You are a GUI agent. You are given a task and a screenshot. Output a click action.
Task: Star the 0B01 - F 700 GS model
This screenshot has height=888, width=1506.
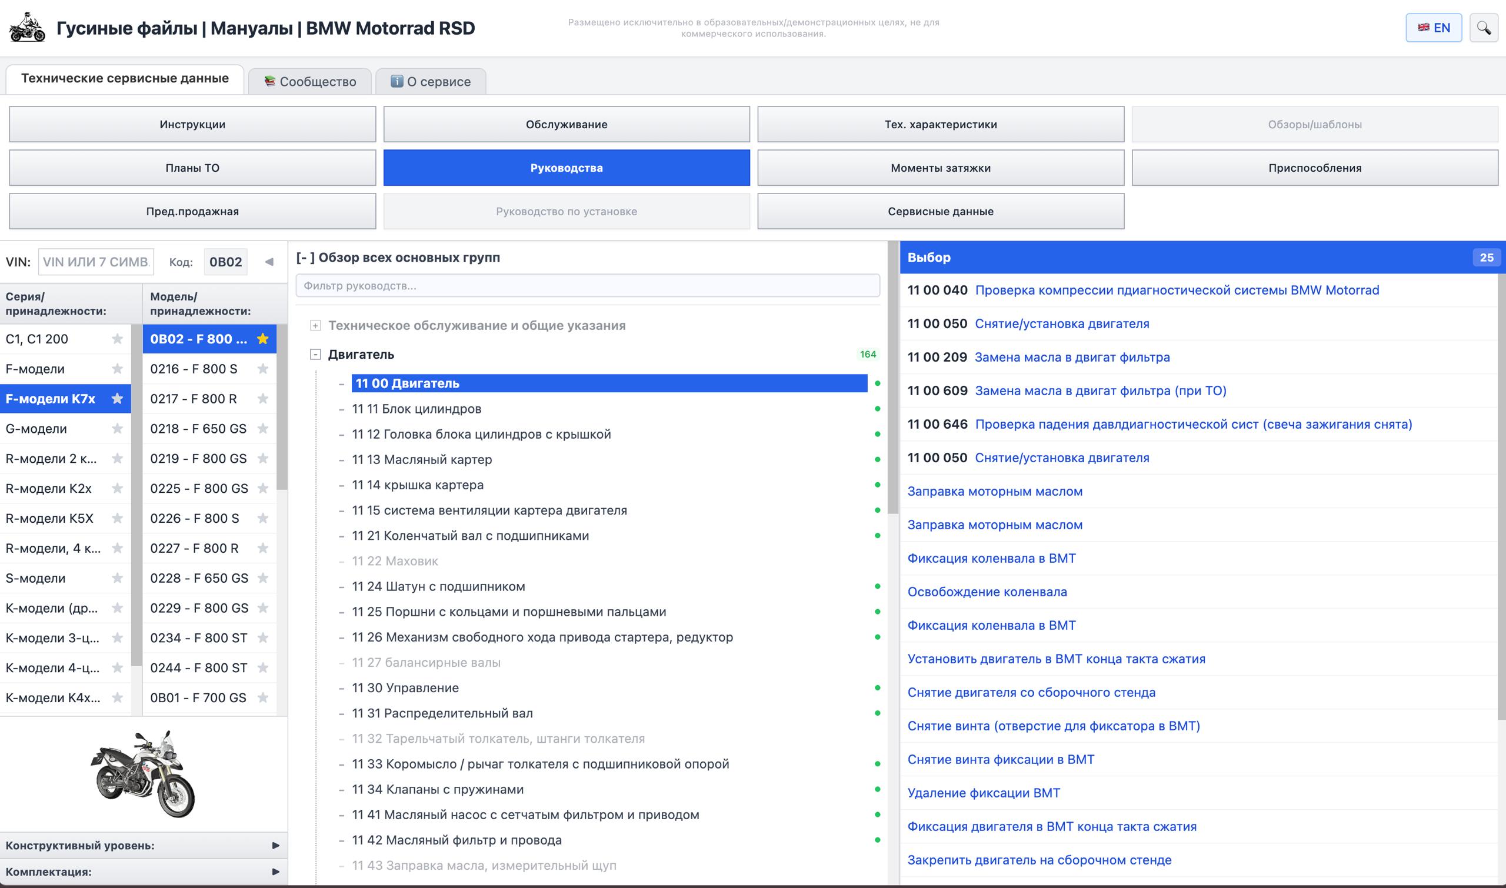pos(263,697)
